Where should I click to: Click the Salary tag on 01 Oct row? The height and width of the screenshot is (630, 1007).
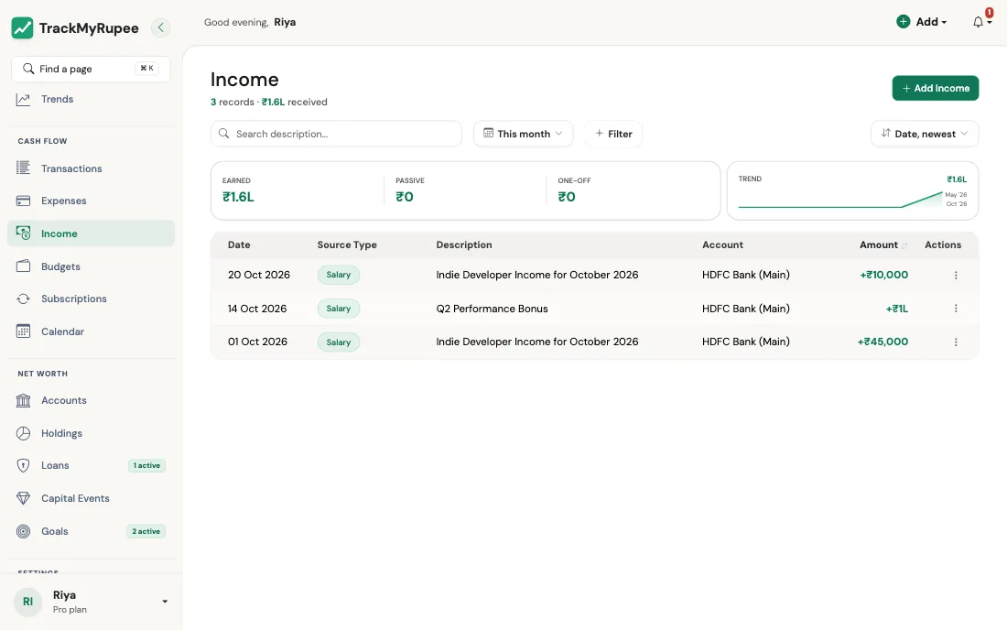[339, 342]
